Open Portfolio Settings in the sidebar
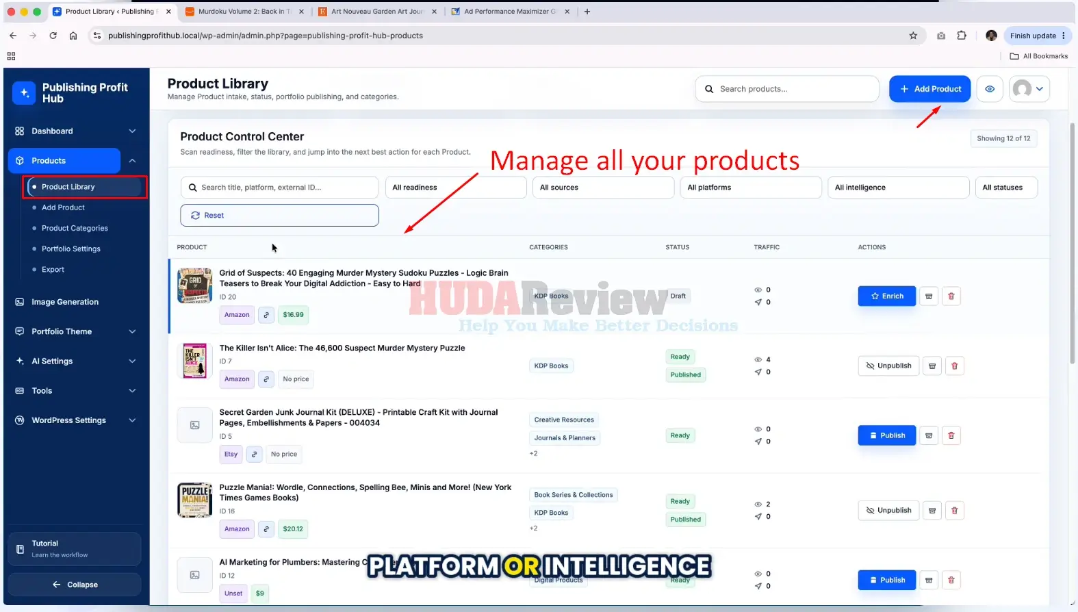 71,249
